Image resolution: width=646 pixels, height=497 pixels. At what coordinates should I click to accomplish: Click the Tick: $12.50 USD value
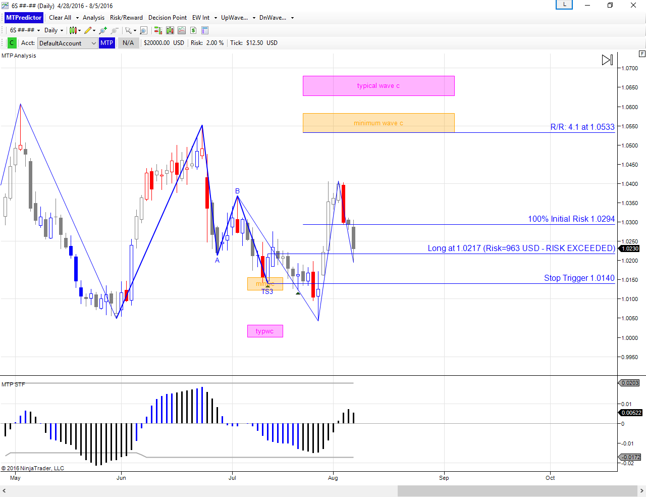coord(254,43)
